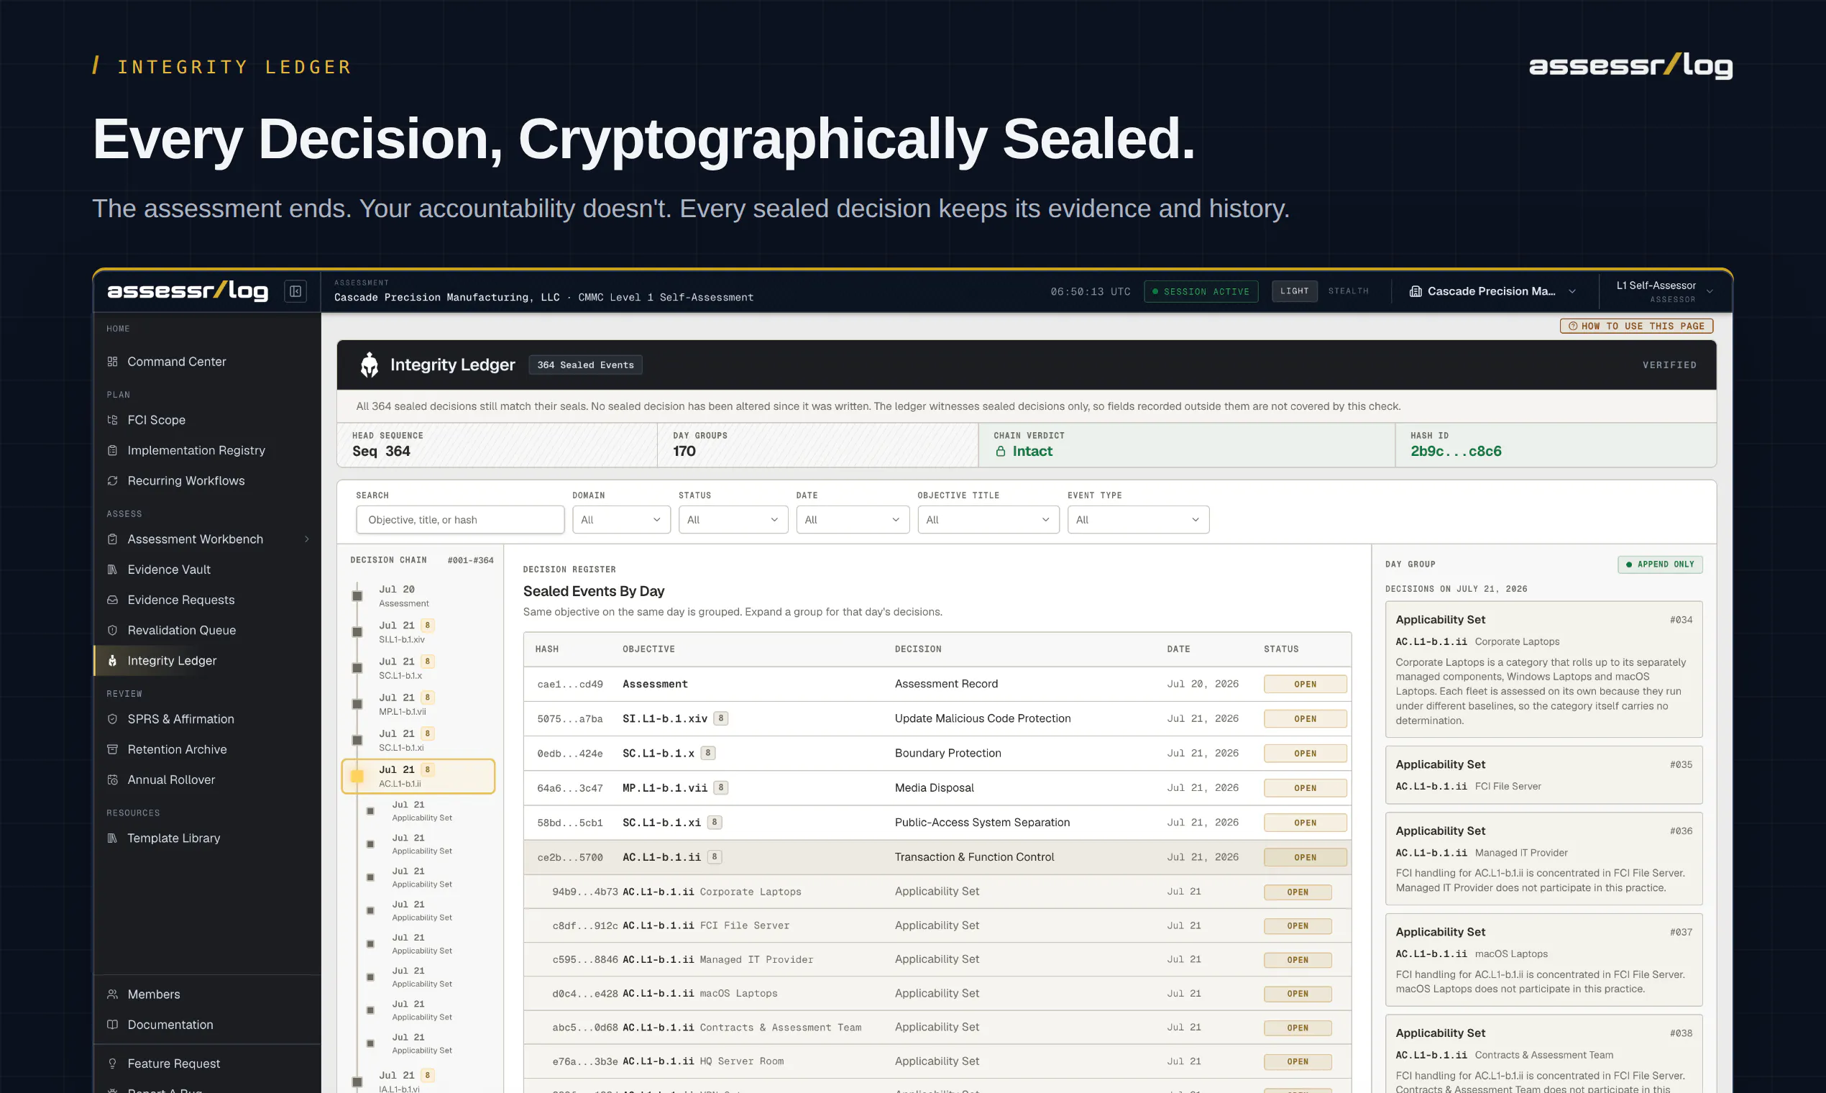The image size is (1826, 1093).
Task: Open the cae1...cd49 Assessment Record row
Action: pyautogui.click(x=937, y=685)
